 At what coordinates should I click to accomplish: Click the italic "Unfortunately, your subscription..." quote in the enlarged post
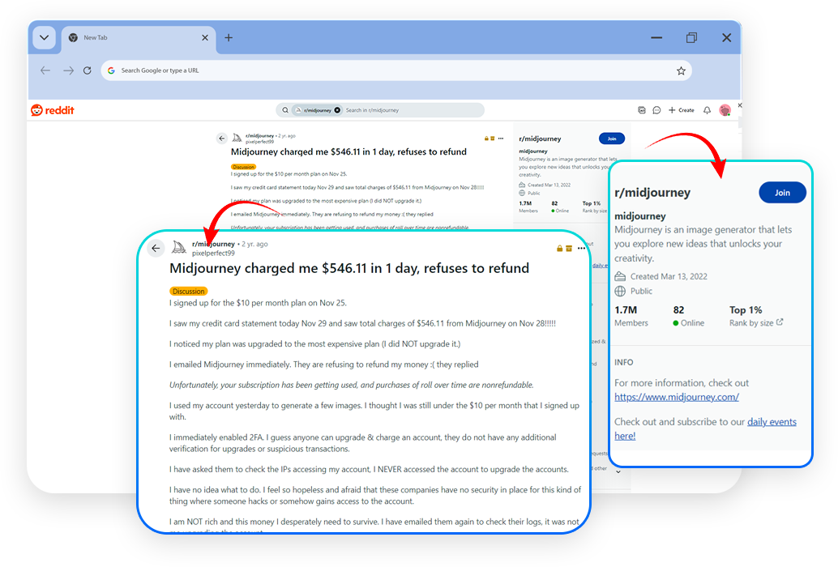click(x=351, y=385)
